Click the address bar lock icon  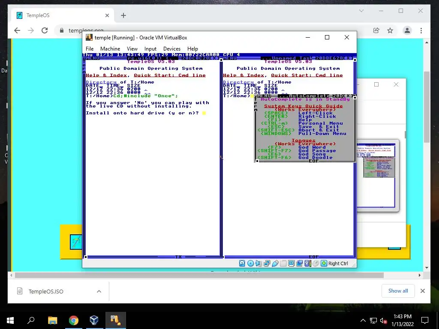pyautogui.click(x=62, y=30)
